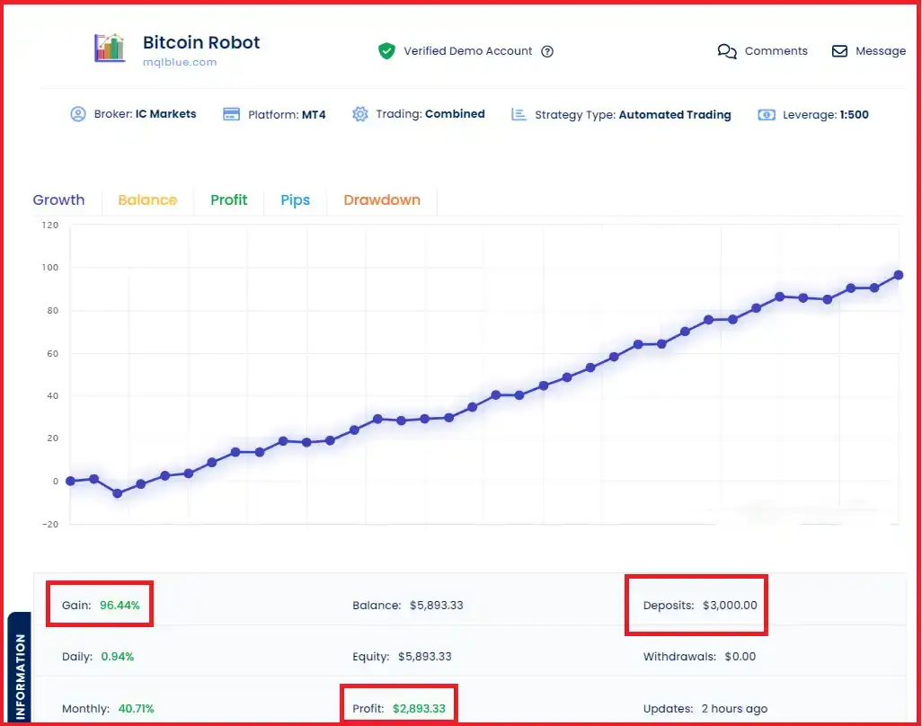The image size is (922, 726).
Task: Switch to the Growth tab
Action: click(x=58, y=200)
